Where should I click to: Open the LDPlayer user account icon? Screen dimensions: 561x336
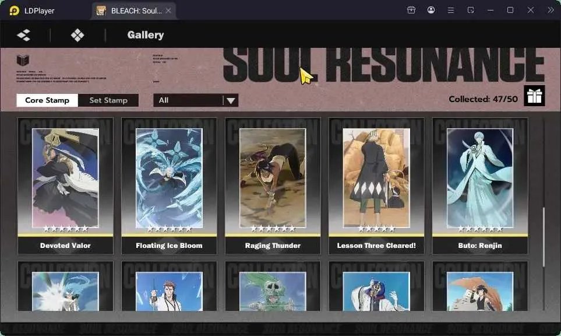(x=431, y=10)
